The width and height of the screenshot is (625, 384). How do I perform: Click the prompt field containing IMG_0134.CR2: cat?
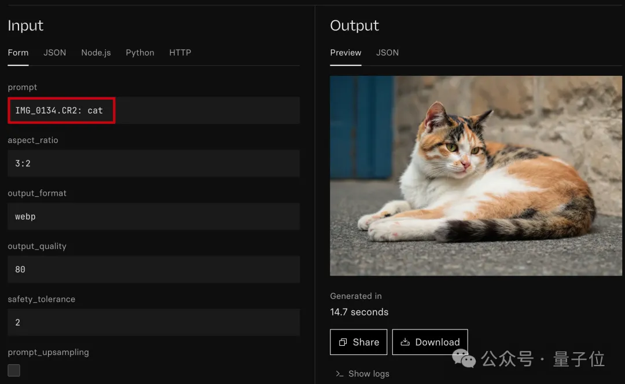click(x=153, y=110)
